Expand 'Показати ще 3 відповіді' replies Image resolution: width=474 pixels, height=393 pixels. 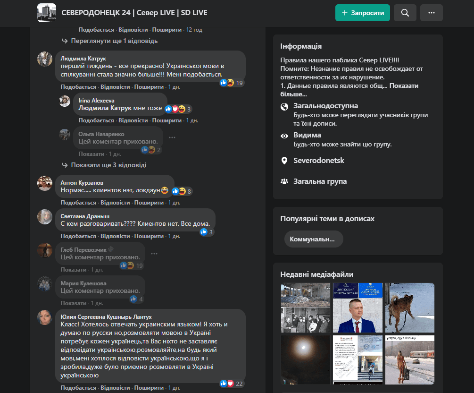click(108, 165)
